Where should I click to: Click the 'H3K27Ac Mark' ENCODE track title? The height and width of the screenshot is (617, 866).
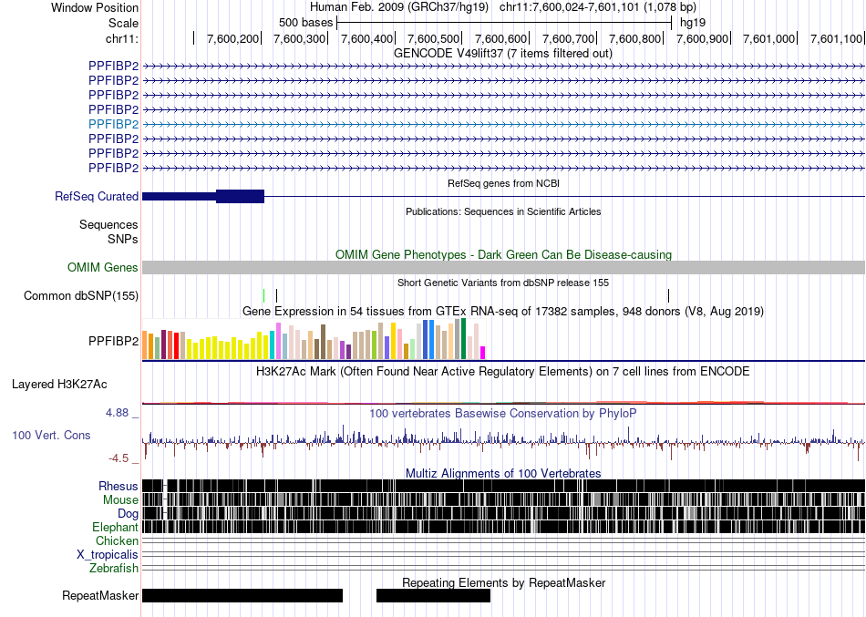coord(503,371)
